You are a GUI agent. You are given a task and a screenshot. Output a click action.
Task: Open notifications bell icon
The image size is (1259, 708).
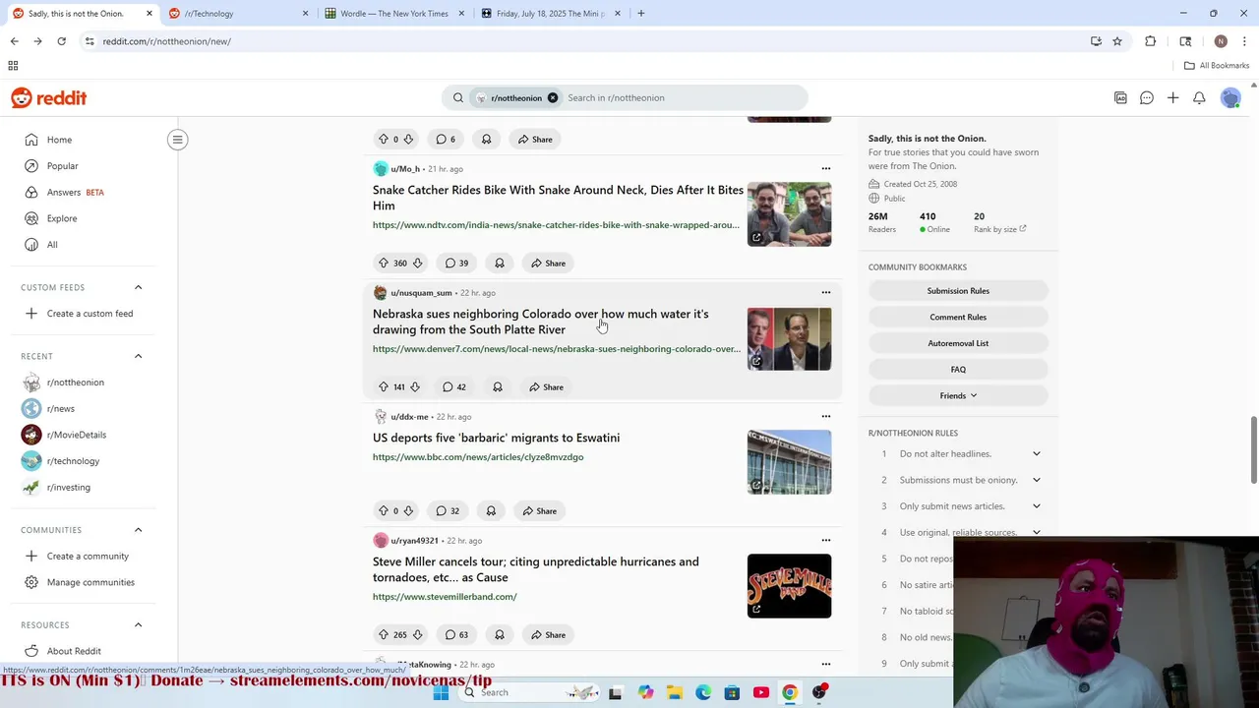[1199, 97]
